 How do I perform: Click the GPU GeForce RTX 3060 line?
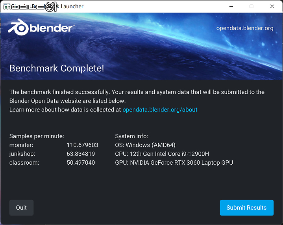(x=174, y=163)
